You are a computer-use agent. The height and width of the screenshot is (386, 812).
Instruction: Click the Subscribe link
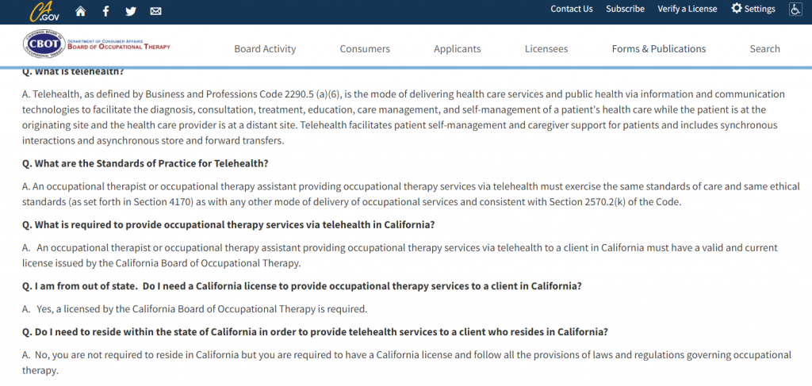625,9
